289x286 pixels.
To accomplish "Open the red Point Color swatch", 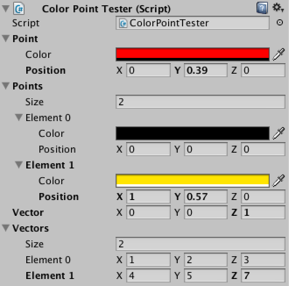I will point(192,54).
